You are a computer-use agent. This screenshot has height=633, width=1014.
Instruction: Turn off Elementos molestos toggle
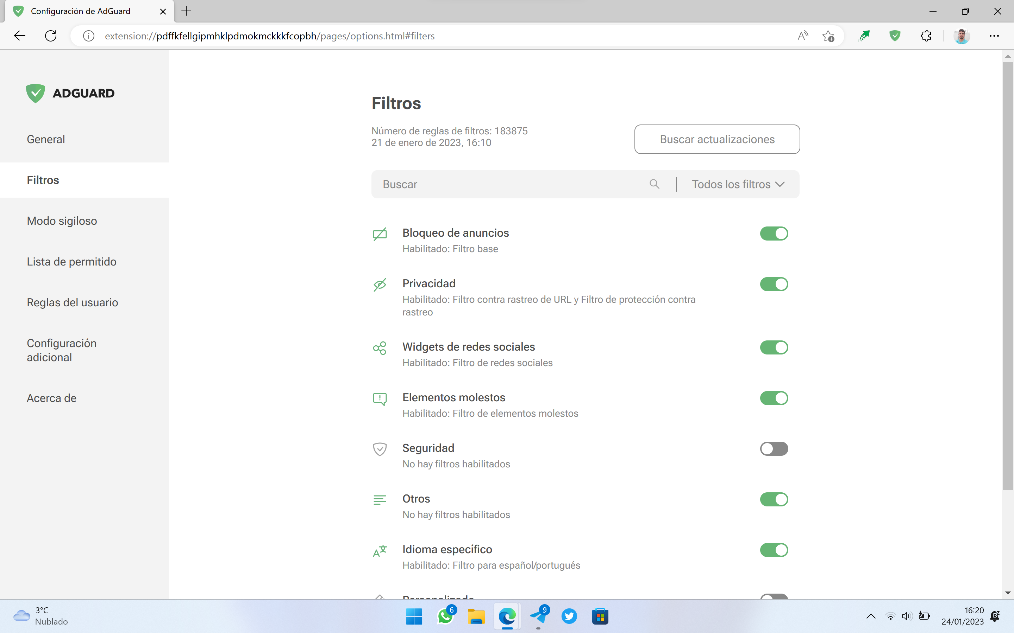click(774, 398)
